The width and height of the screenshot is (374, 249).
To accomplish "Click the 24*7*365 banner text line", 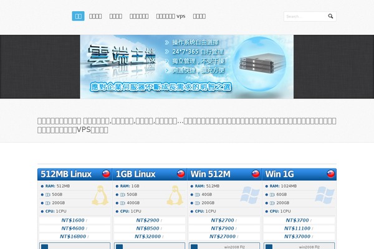I will (x=198, y=52).
